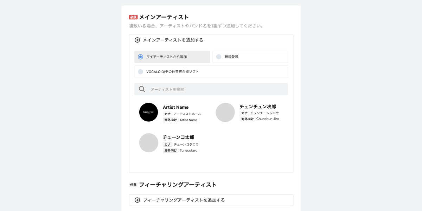The image size is (422, 211).
Task: Click the 任意 badge beside フィーチャリングアーティスト
Action: [x=133, y=185]
